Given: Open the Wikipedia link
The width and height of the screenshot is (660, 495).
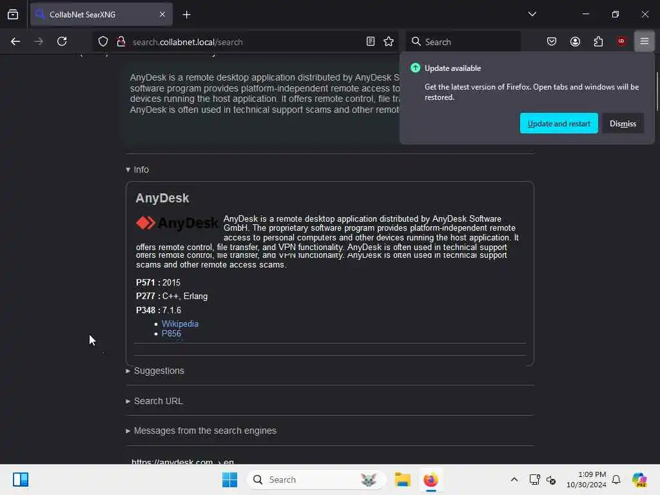Looking at the screenshot, I should click(x=180, y=324).
